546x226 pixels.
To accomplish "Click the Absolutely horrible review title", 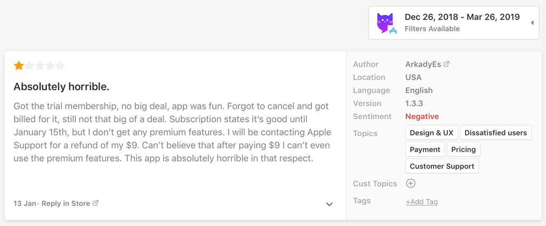I will tap(62, 87).
